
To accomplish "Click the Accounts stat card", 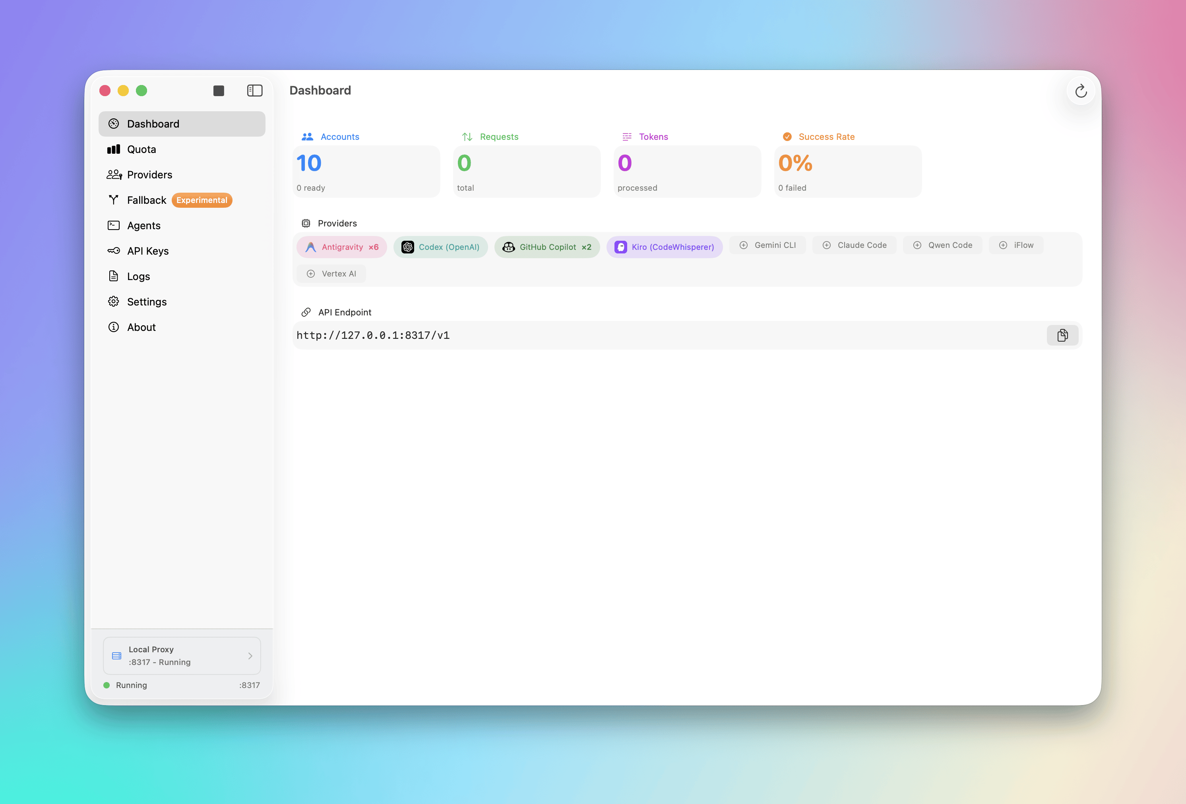I will pos(366,172).
